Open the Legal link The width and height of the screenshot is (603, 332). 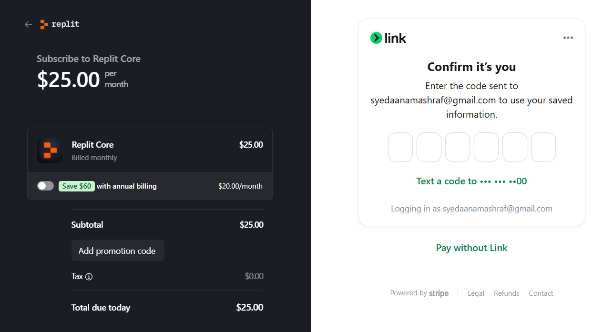476,293
